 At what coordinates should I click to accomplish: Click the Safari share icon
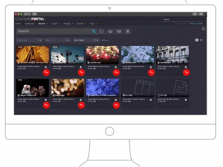tap(195, 14)
